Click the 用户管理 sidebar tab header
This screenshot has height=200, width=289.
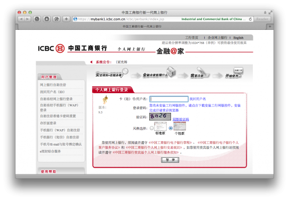pos(49,77)
